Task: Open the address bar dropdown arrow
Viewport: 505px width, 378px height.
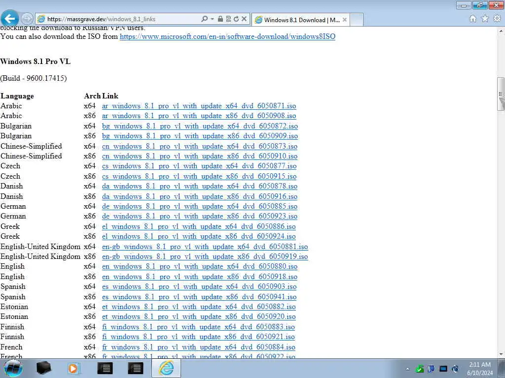Action: [x=212, y=19]
